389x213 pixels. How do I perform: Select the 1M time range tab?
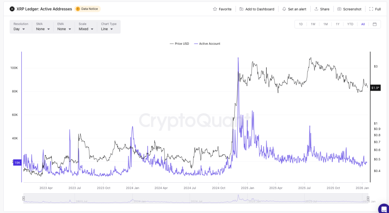(x=326, y=24)
